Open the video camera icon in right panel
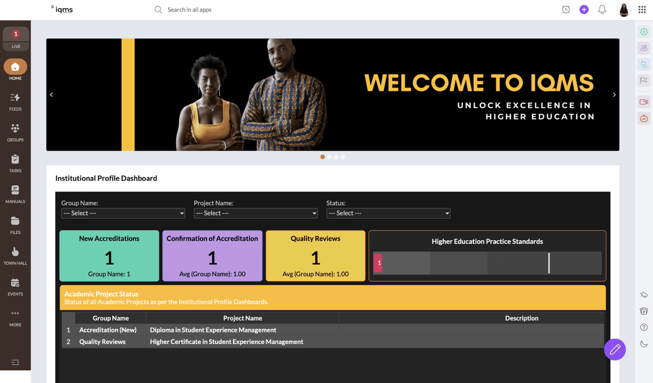This screenshot has width=653, height=383. tap(644, 102)
